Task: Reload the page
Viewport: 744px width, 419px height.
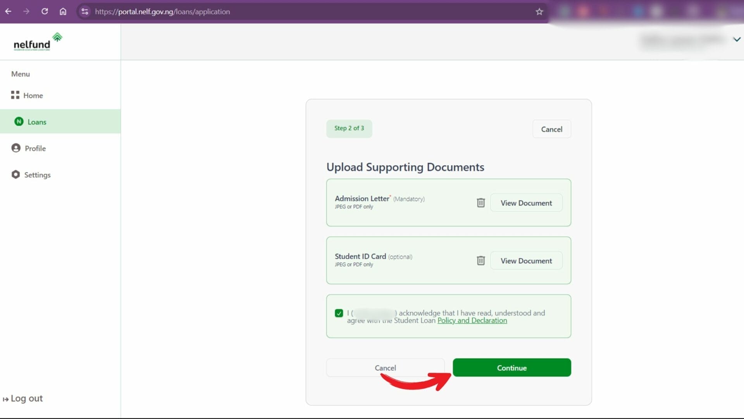Action: click(45, 12)
